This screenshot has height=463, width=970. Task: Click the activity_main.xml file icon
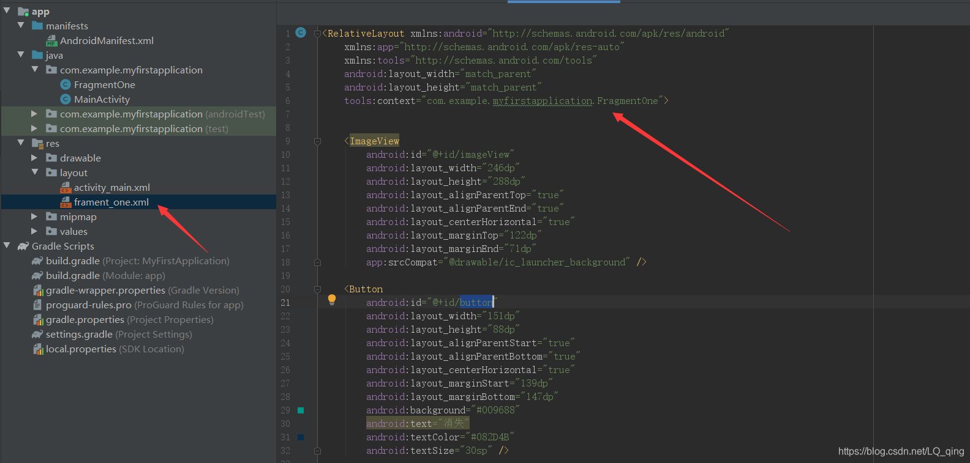click(66, 187)
